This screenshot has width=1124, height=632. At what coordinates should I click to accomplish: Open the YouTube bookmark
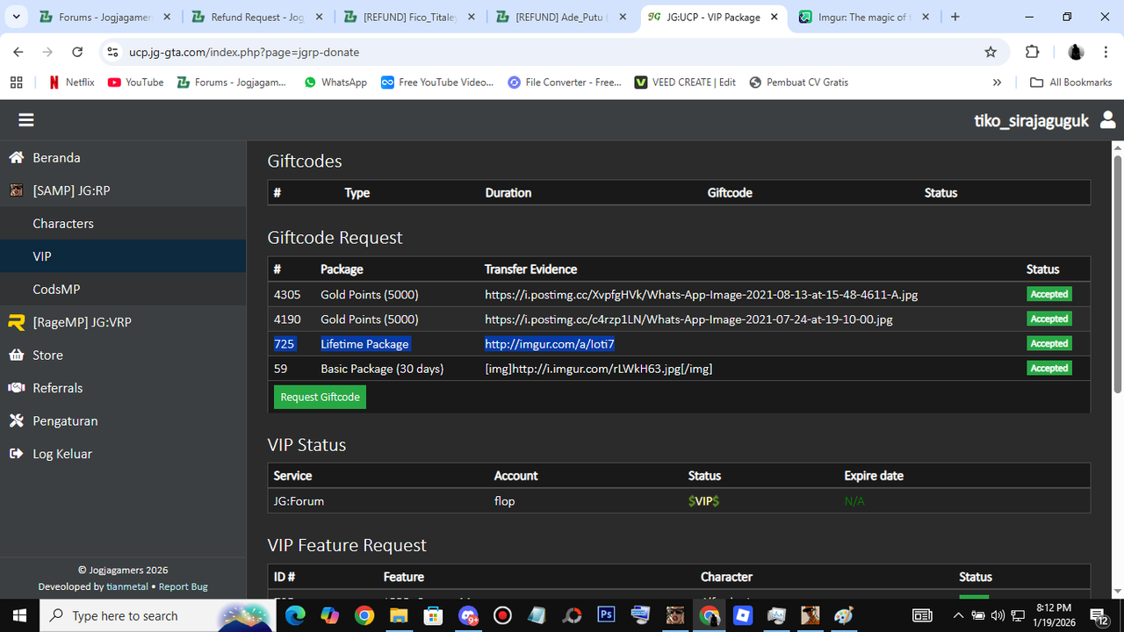(x=135, y=82)
